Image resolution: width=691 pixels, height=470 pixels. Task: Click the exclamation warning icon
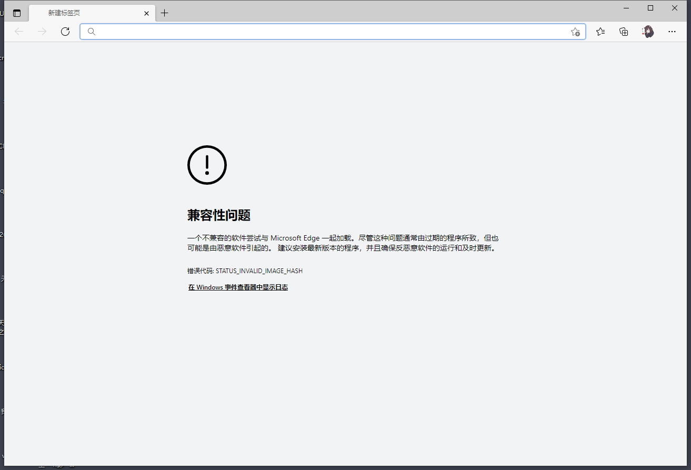click(x=207, y=165)
